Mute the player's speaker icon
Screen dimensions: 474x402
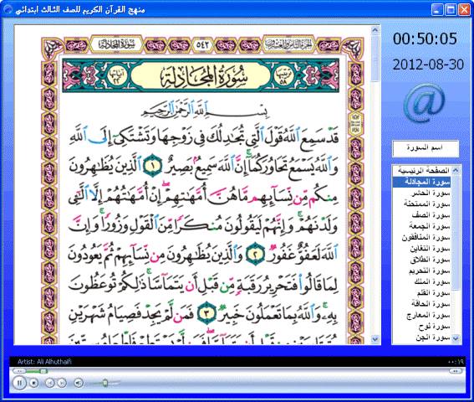[79, 384]
